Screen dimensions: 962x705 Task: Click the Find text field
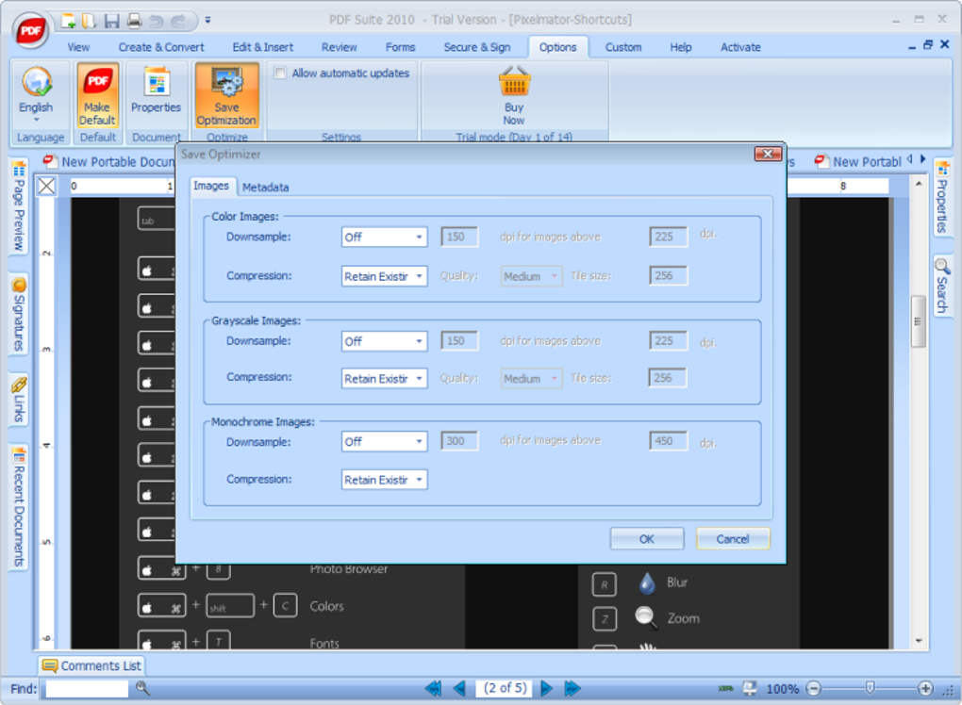click(x=87, y=688)
